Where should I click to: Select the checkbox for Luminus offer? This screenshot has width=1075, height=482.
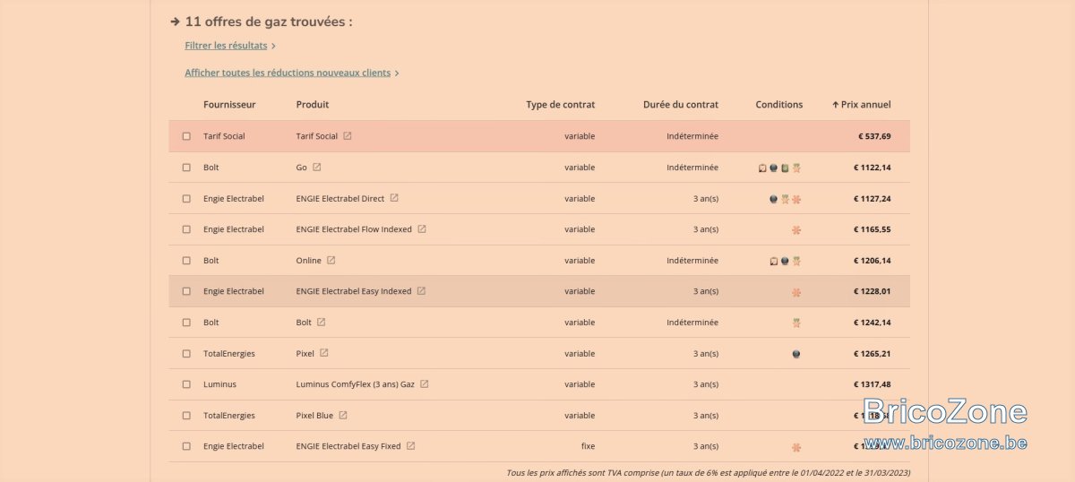pyautogui.click(x=186, y=384)
